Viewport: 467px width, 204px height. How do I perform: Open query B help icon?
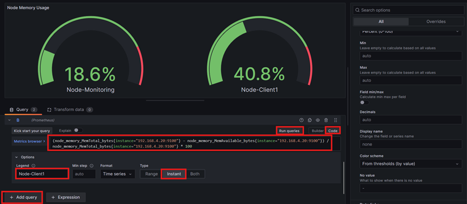point(301,120)
